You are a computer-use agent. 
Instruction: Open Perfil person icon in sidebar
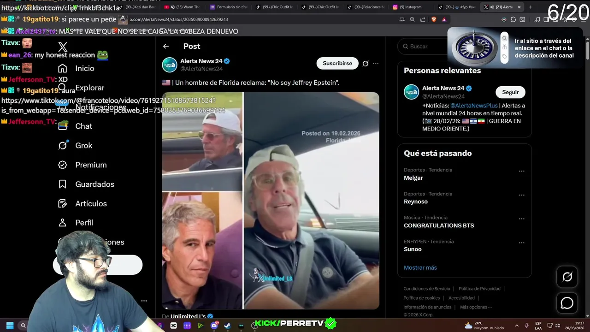tap(63, 223)
